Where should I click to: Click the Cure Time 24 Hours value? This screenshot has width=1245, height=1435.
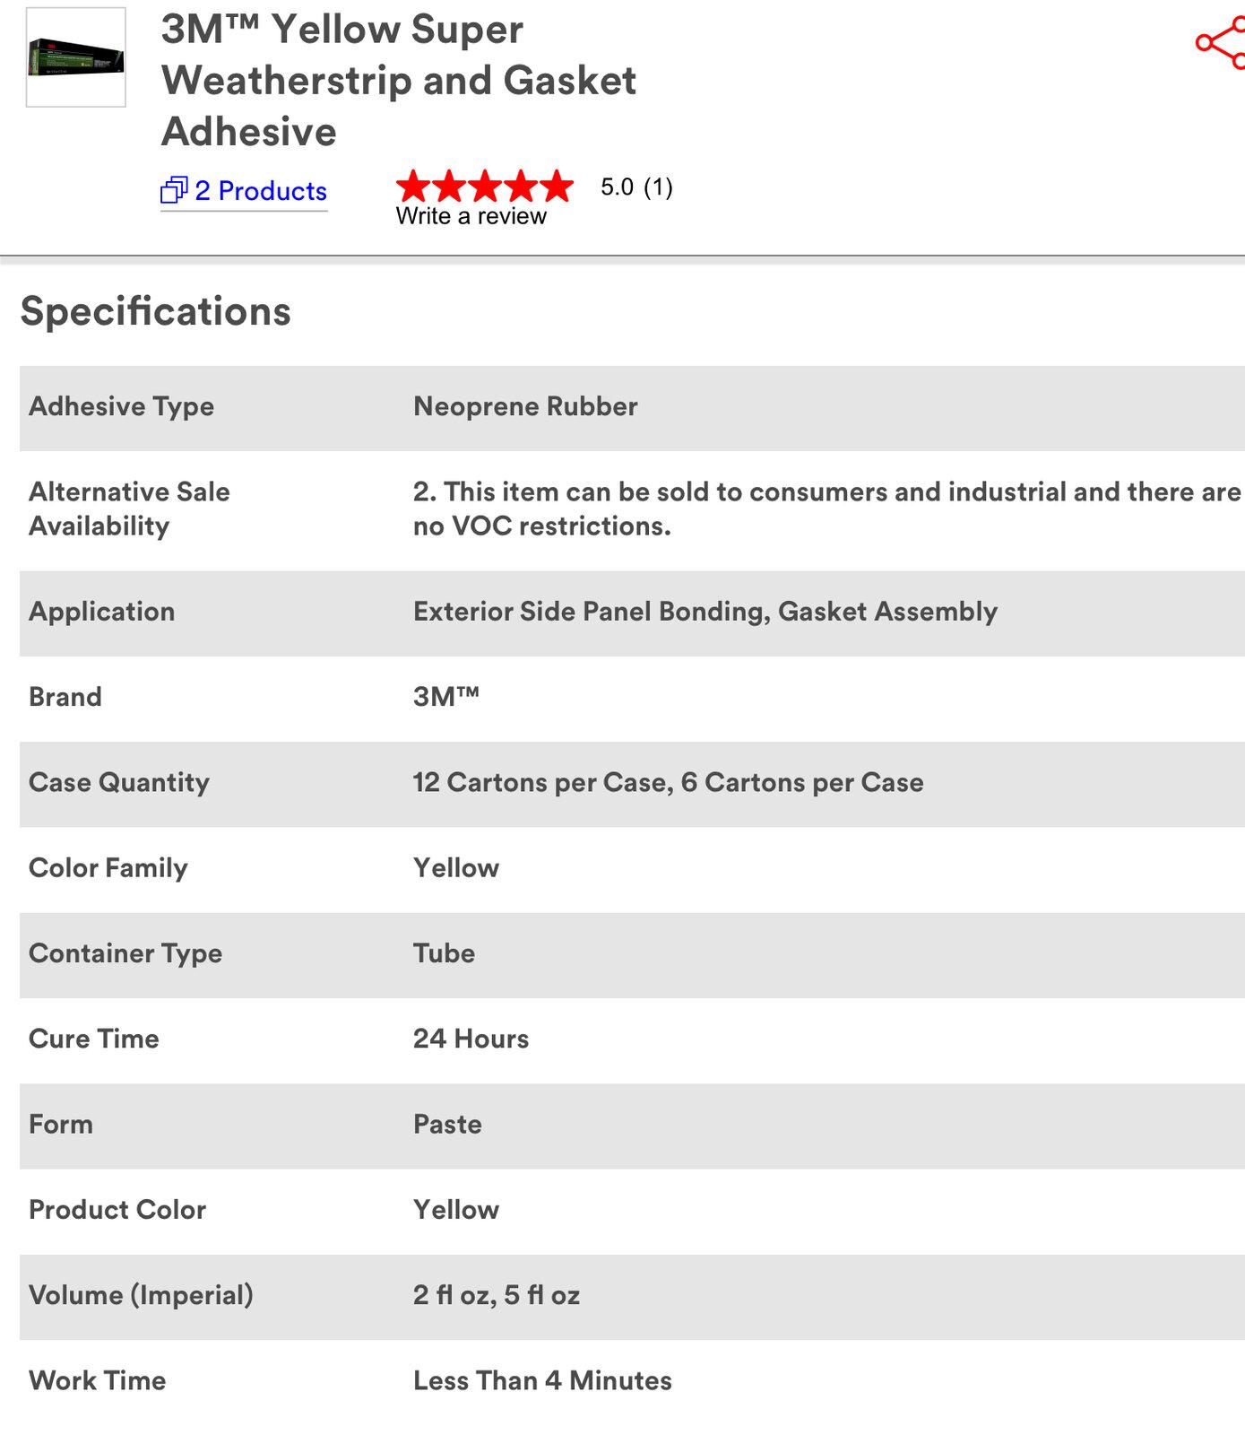click(471, 1039)
